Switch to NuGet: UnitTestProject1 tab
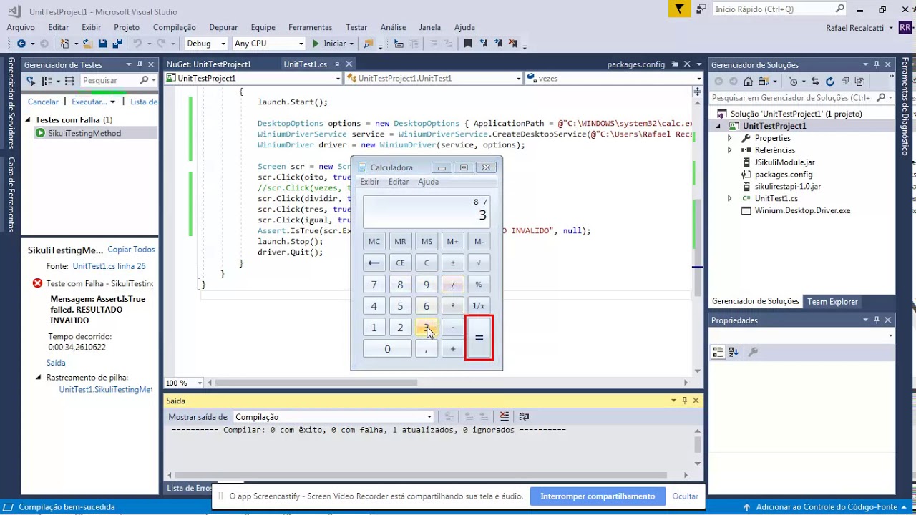The height and width of the screenshot is (515, 916). 208,64
